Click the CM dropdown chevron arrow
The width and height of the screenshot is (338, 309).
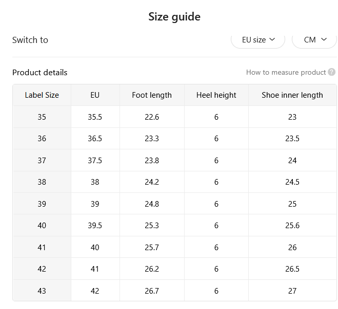point(324,39)
